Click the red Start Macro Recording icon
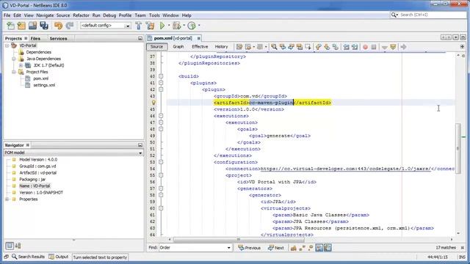Screen dimensions: 470x264 pos(365,47)
